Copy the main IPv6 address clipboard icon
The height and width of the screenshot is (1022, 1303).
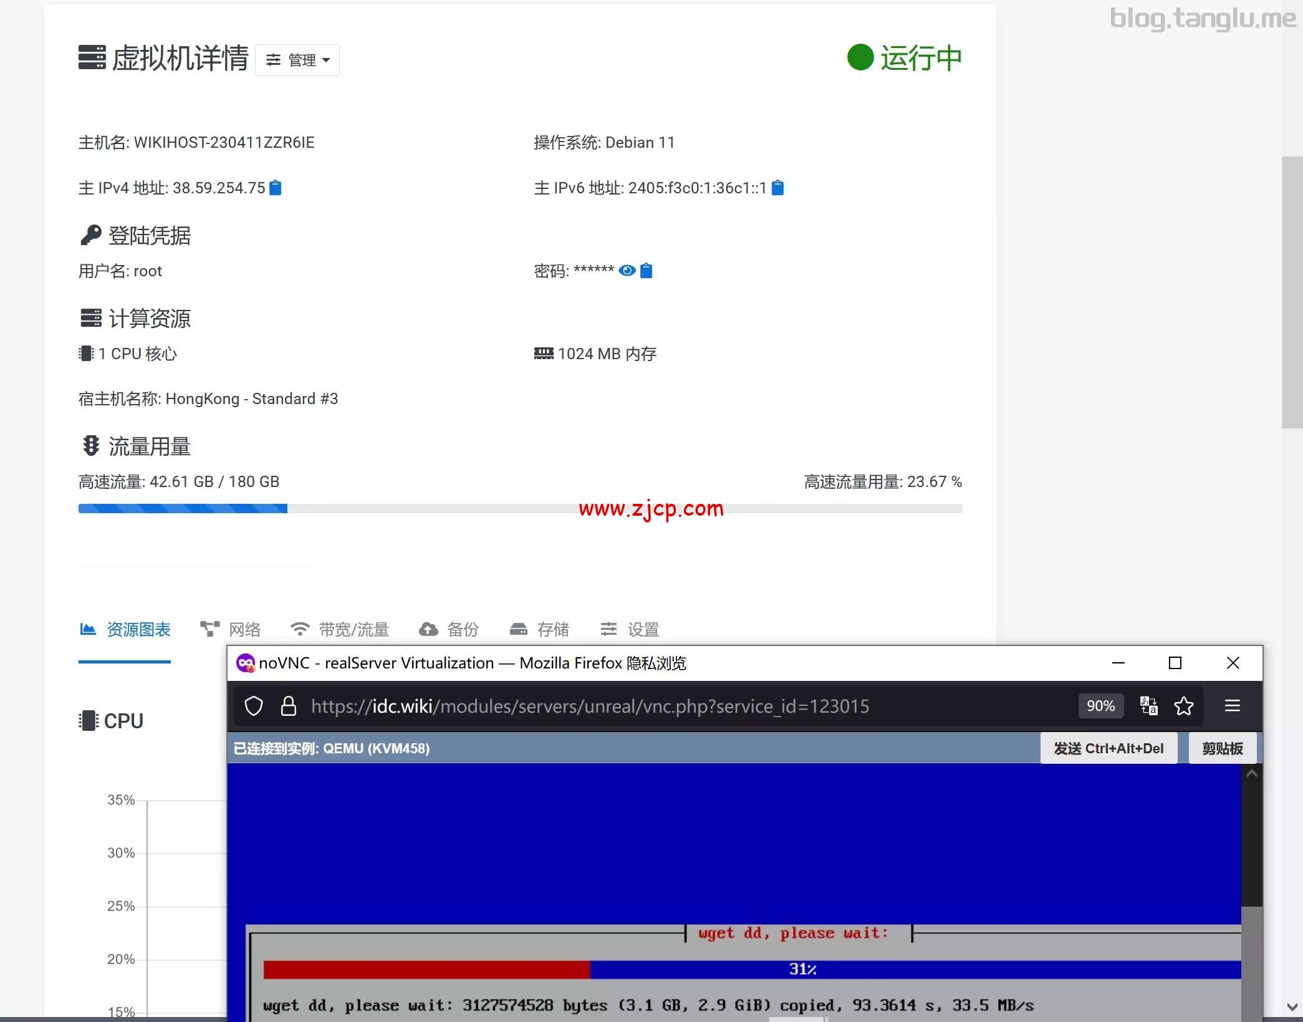click(777, 188)
